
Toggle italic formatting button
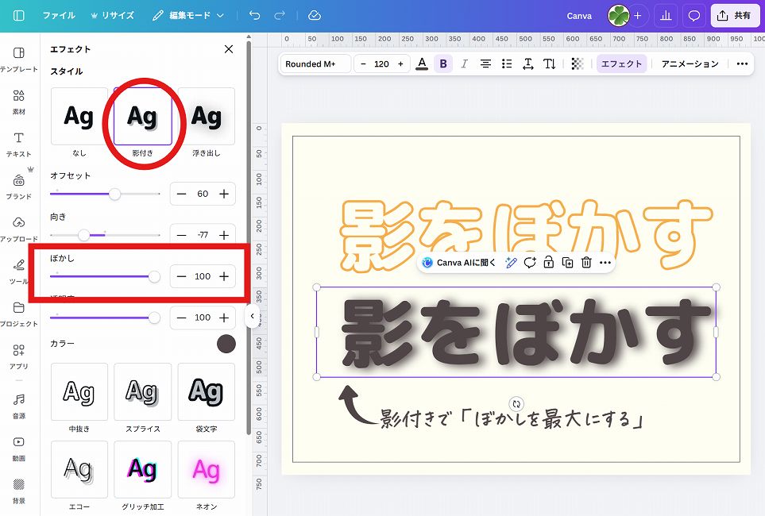[x=465, y=64]
